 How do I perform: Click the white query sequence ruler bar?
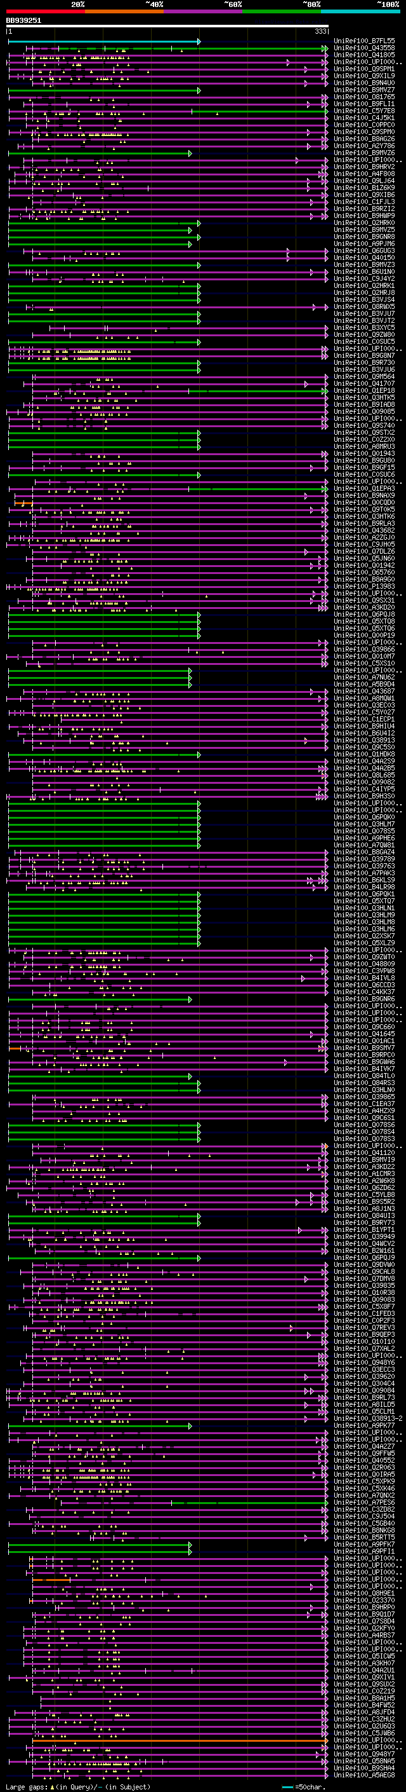[167, 27]
